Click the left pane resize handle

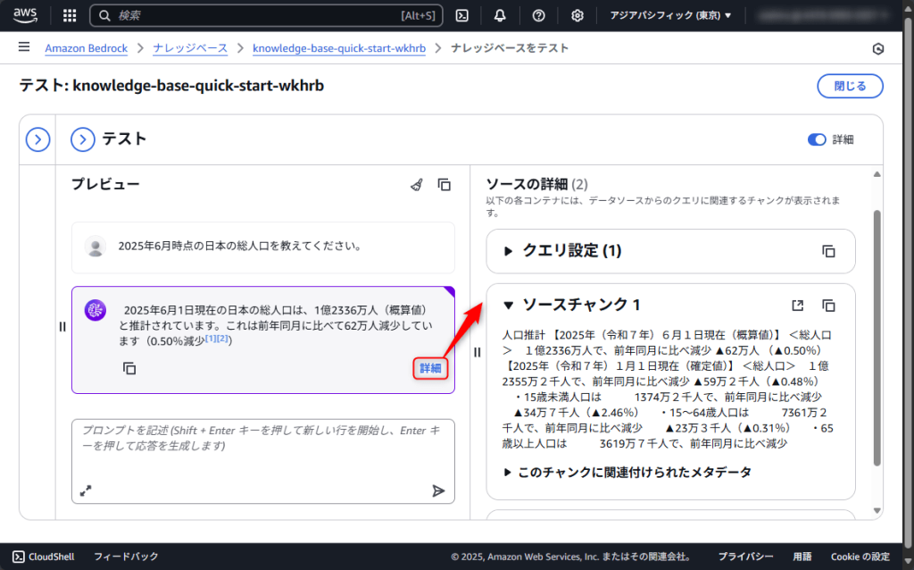(62, 327)
